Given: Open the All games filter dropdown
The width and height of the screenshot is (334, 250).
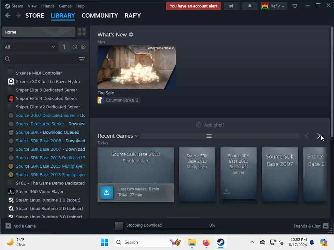Looking at the screenshot, I should [x=30, y=47].
